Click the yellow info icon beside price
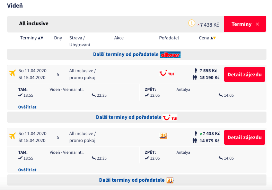This screenshot has width=272, height=190. point(192,23)
